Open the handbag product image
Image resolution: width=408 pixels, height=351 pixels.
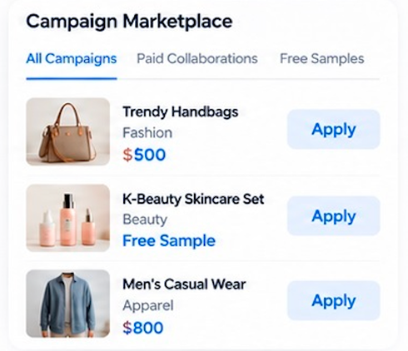coord(68,131)
